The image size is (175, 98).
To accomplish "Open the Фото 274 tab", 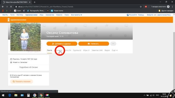I will click(x=68, y=50).
